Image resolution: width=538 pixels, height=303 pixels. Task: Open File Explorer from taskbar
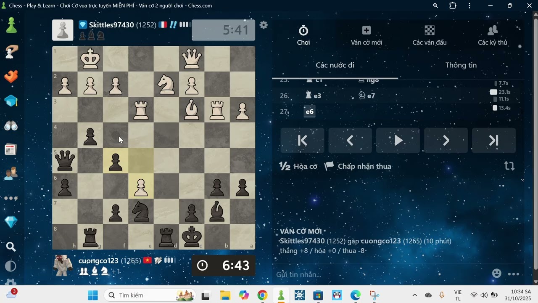(225, 295)
